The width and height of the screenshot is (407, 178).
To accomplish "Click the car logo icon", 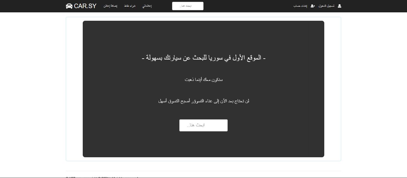I will tap(69, 6).
